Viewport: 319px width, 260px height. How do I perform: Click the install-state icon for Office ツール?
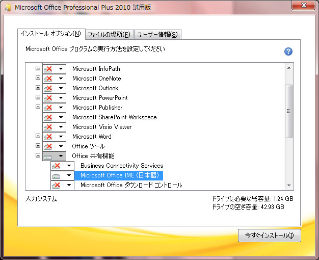[x=48, y=146]
